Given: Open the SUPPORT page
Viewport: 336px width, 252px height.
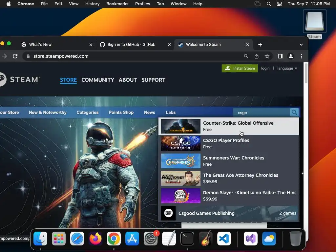Looking at the screenshot, I should click(x=153, y=80).
